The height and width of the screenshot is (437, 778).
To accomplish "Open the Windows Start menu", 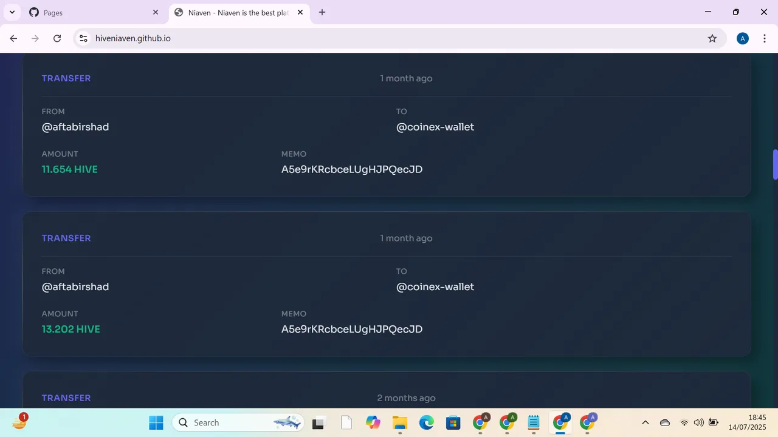I will [x=156, y=422].
